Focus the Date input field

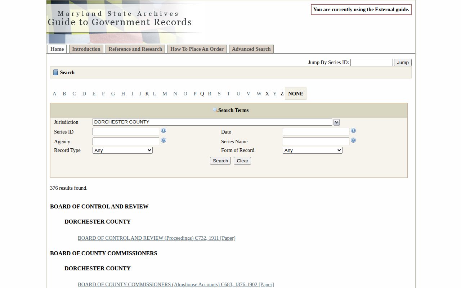[x=316, y=132]
